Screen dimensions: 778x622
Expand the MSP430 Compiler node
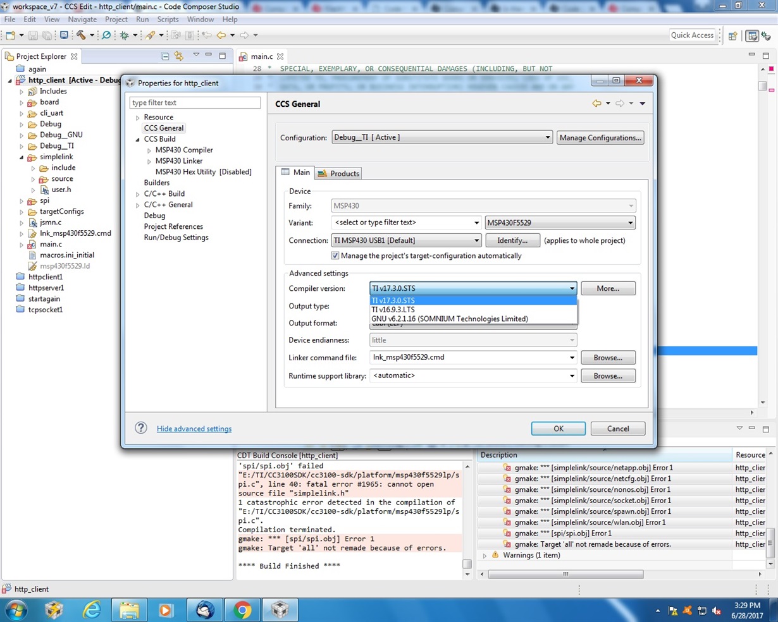(149, 150)
